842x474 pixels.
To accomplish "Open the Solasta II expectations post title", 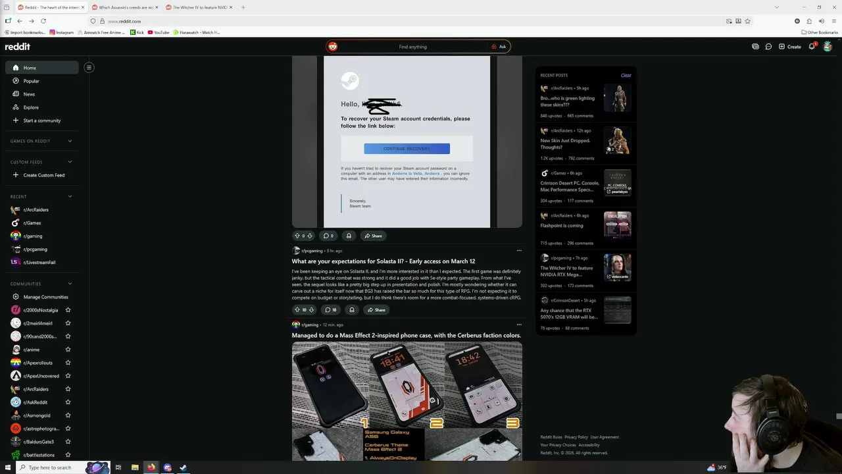I will 384,261.
